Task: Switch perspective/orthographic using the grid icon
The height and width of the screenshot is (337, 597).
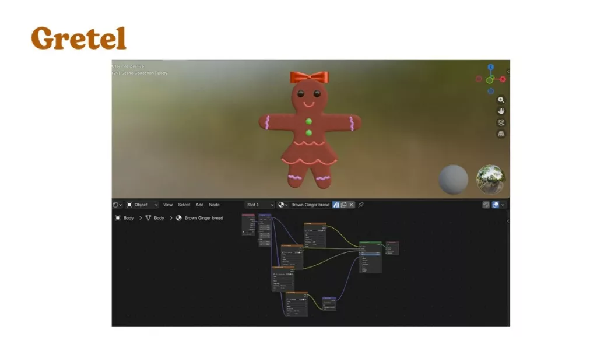Action: click(501, 134)
